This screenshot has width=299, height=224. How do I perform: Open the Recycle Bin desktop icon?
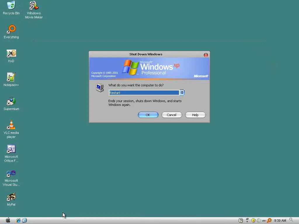coord(11,8)
